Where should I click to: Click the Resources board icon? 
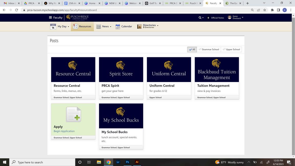(76, 27)
